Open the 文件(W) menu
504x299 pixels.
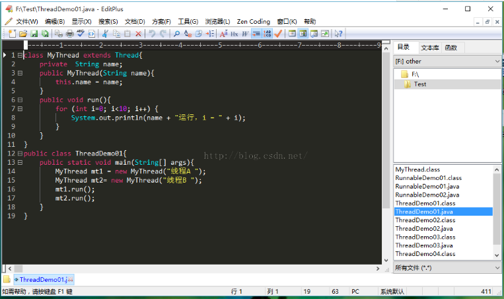click(x=26, y=21)
